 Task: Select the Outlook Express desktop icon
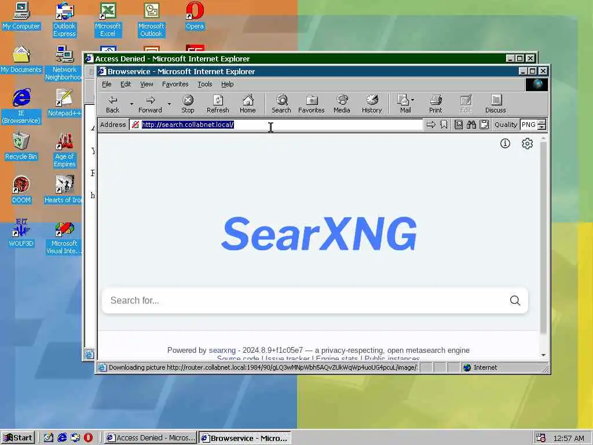coord(64,20)
